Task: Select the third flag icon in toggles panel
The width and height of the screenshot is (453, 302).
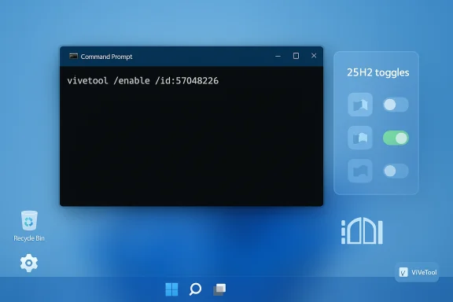Action: pyautogui.click(x=360, y=171)
